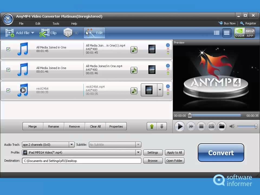The image size is (260, 195).
Task: Click the Merge button
Action: (33, 126)
